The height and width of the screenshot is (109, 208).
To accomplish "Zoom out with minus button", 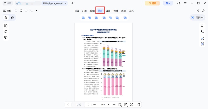I will tap(94, 105).
